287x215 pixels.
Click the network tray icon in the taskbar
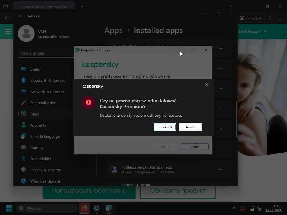coord(252,208)
